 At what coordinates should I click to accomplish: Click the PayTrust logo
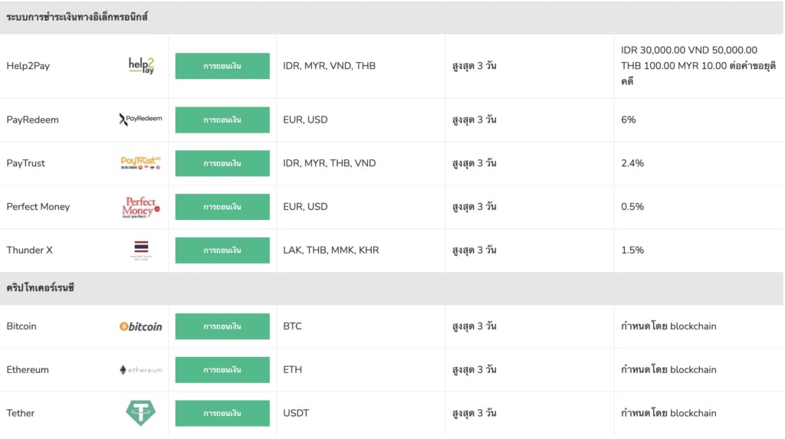coord(141,163)
